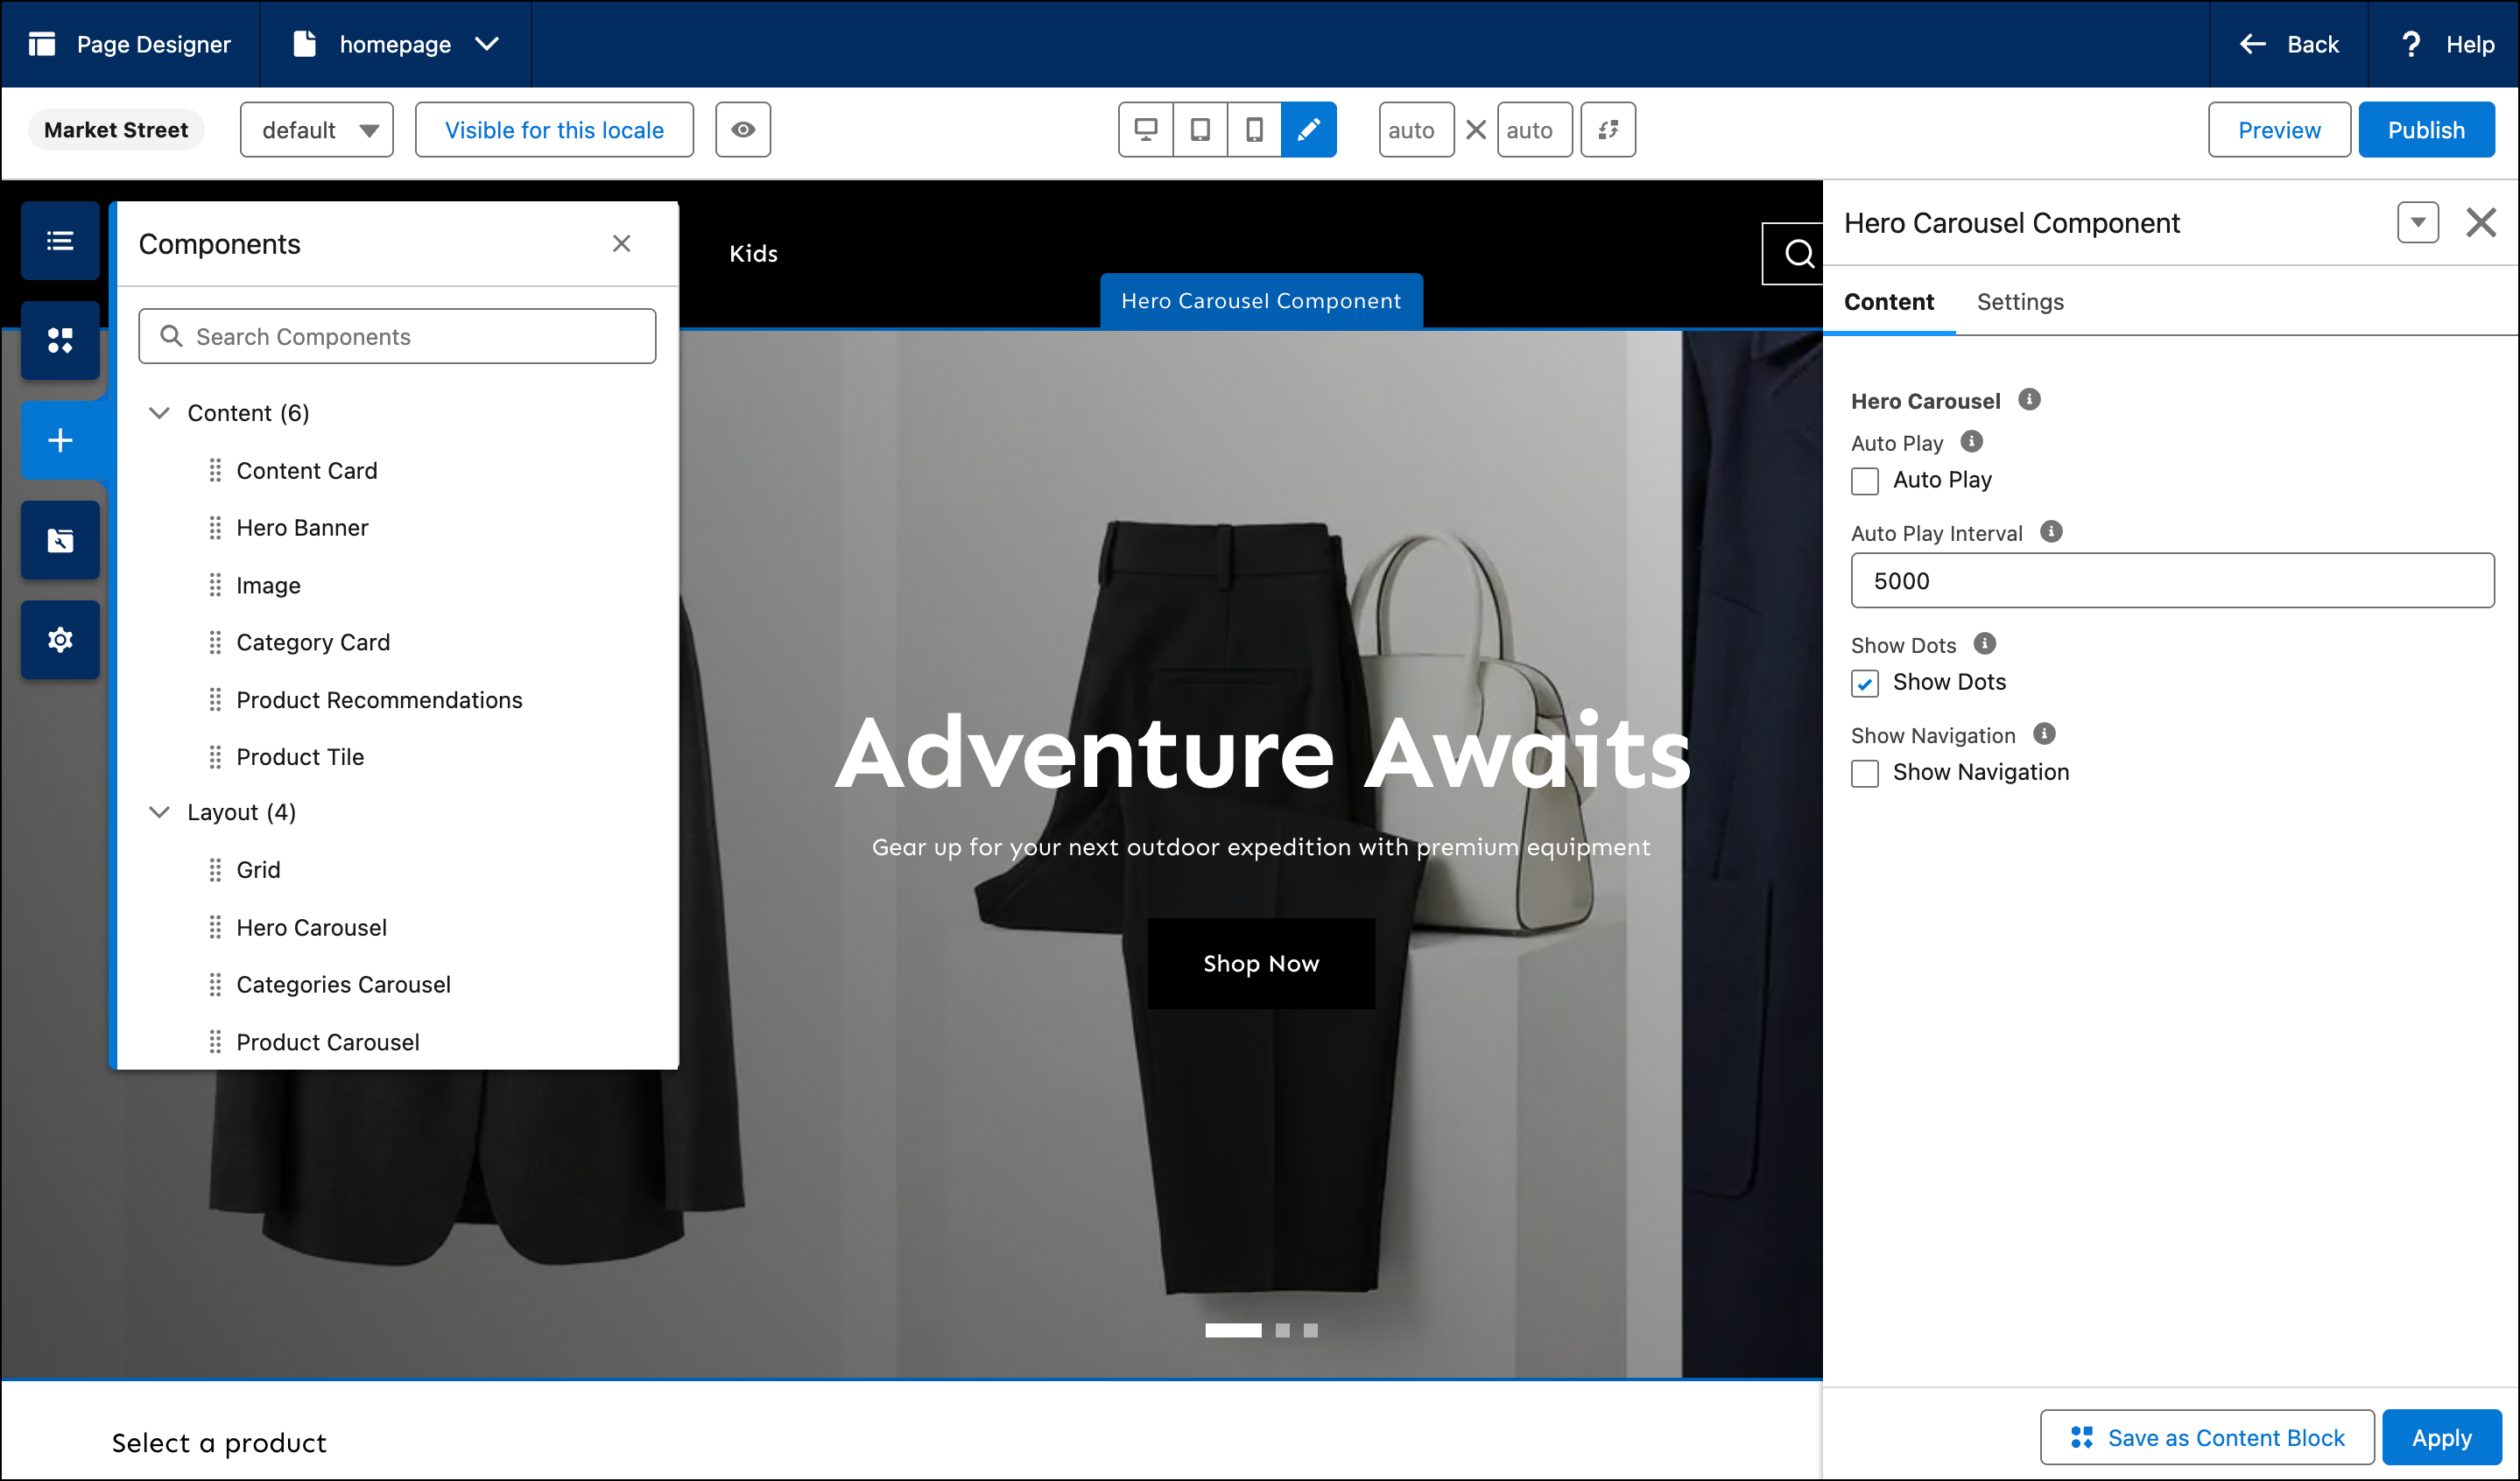The image size is (2520, 1481).
Task: Collapse the Content (6) group
Action: coord(159,413)
